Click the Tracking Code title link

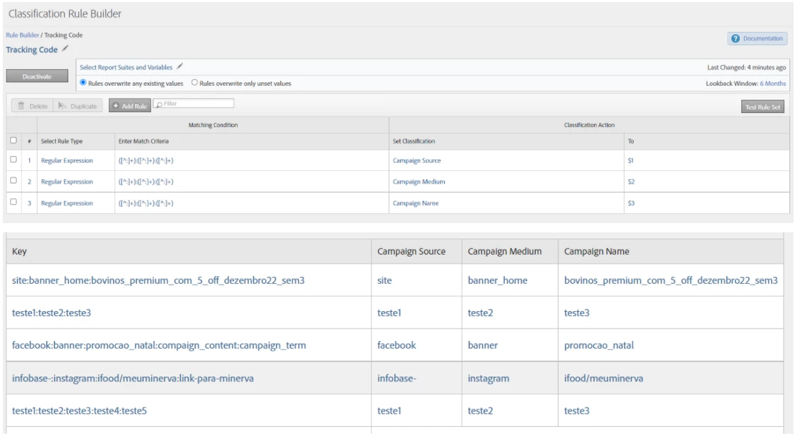coord(31,50)
